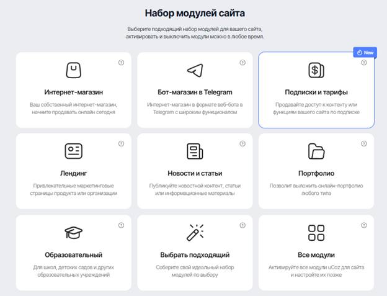
Task: Open help tooltip on Интернет-магазин card
Action: coord(121,62)
